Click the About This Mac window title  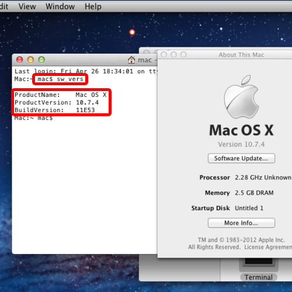click(x=241, y=55)
